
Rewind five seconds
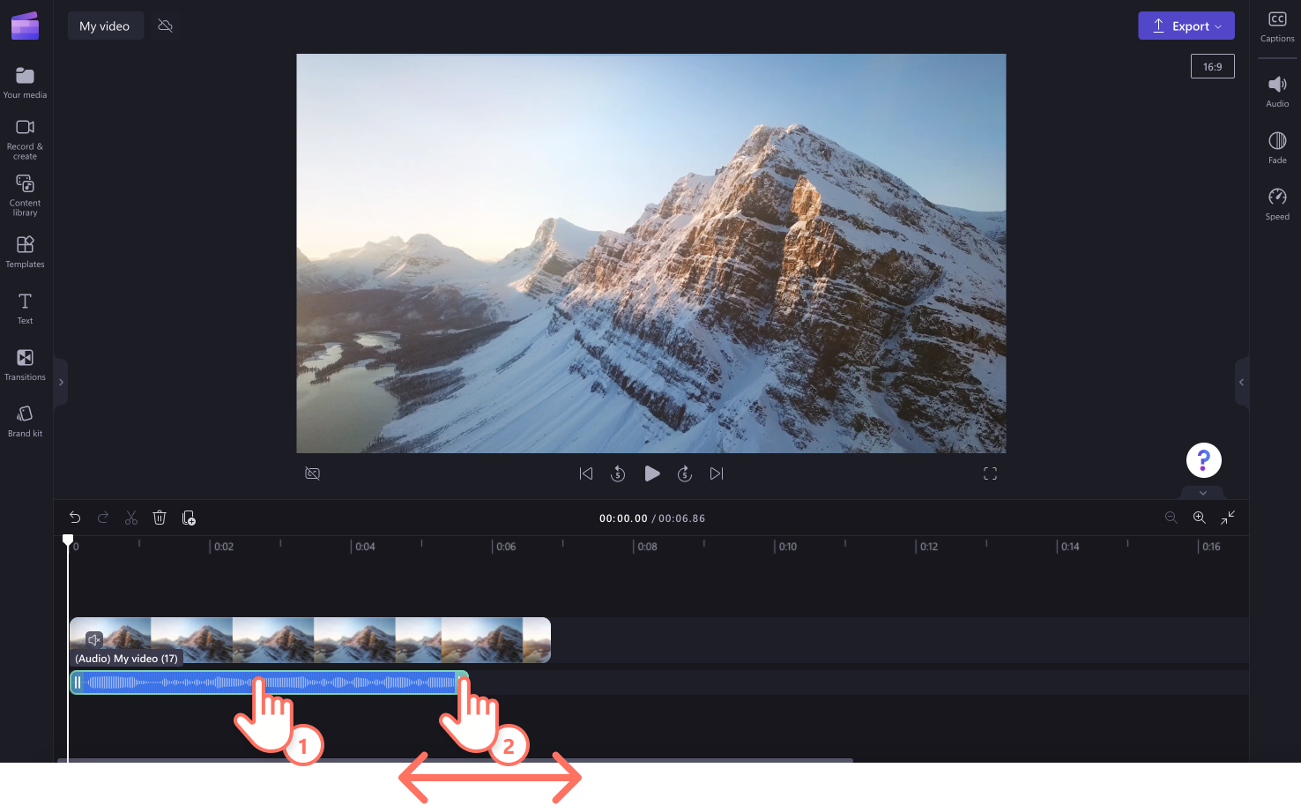coord(618,473)
